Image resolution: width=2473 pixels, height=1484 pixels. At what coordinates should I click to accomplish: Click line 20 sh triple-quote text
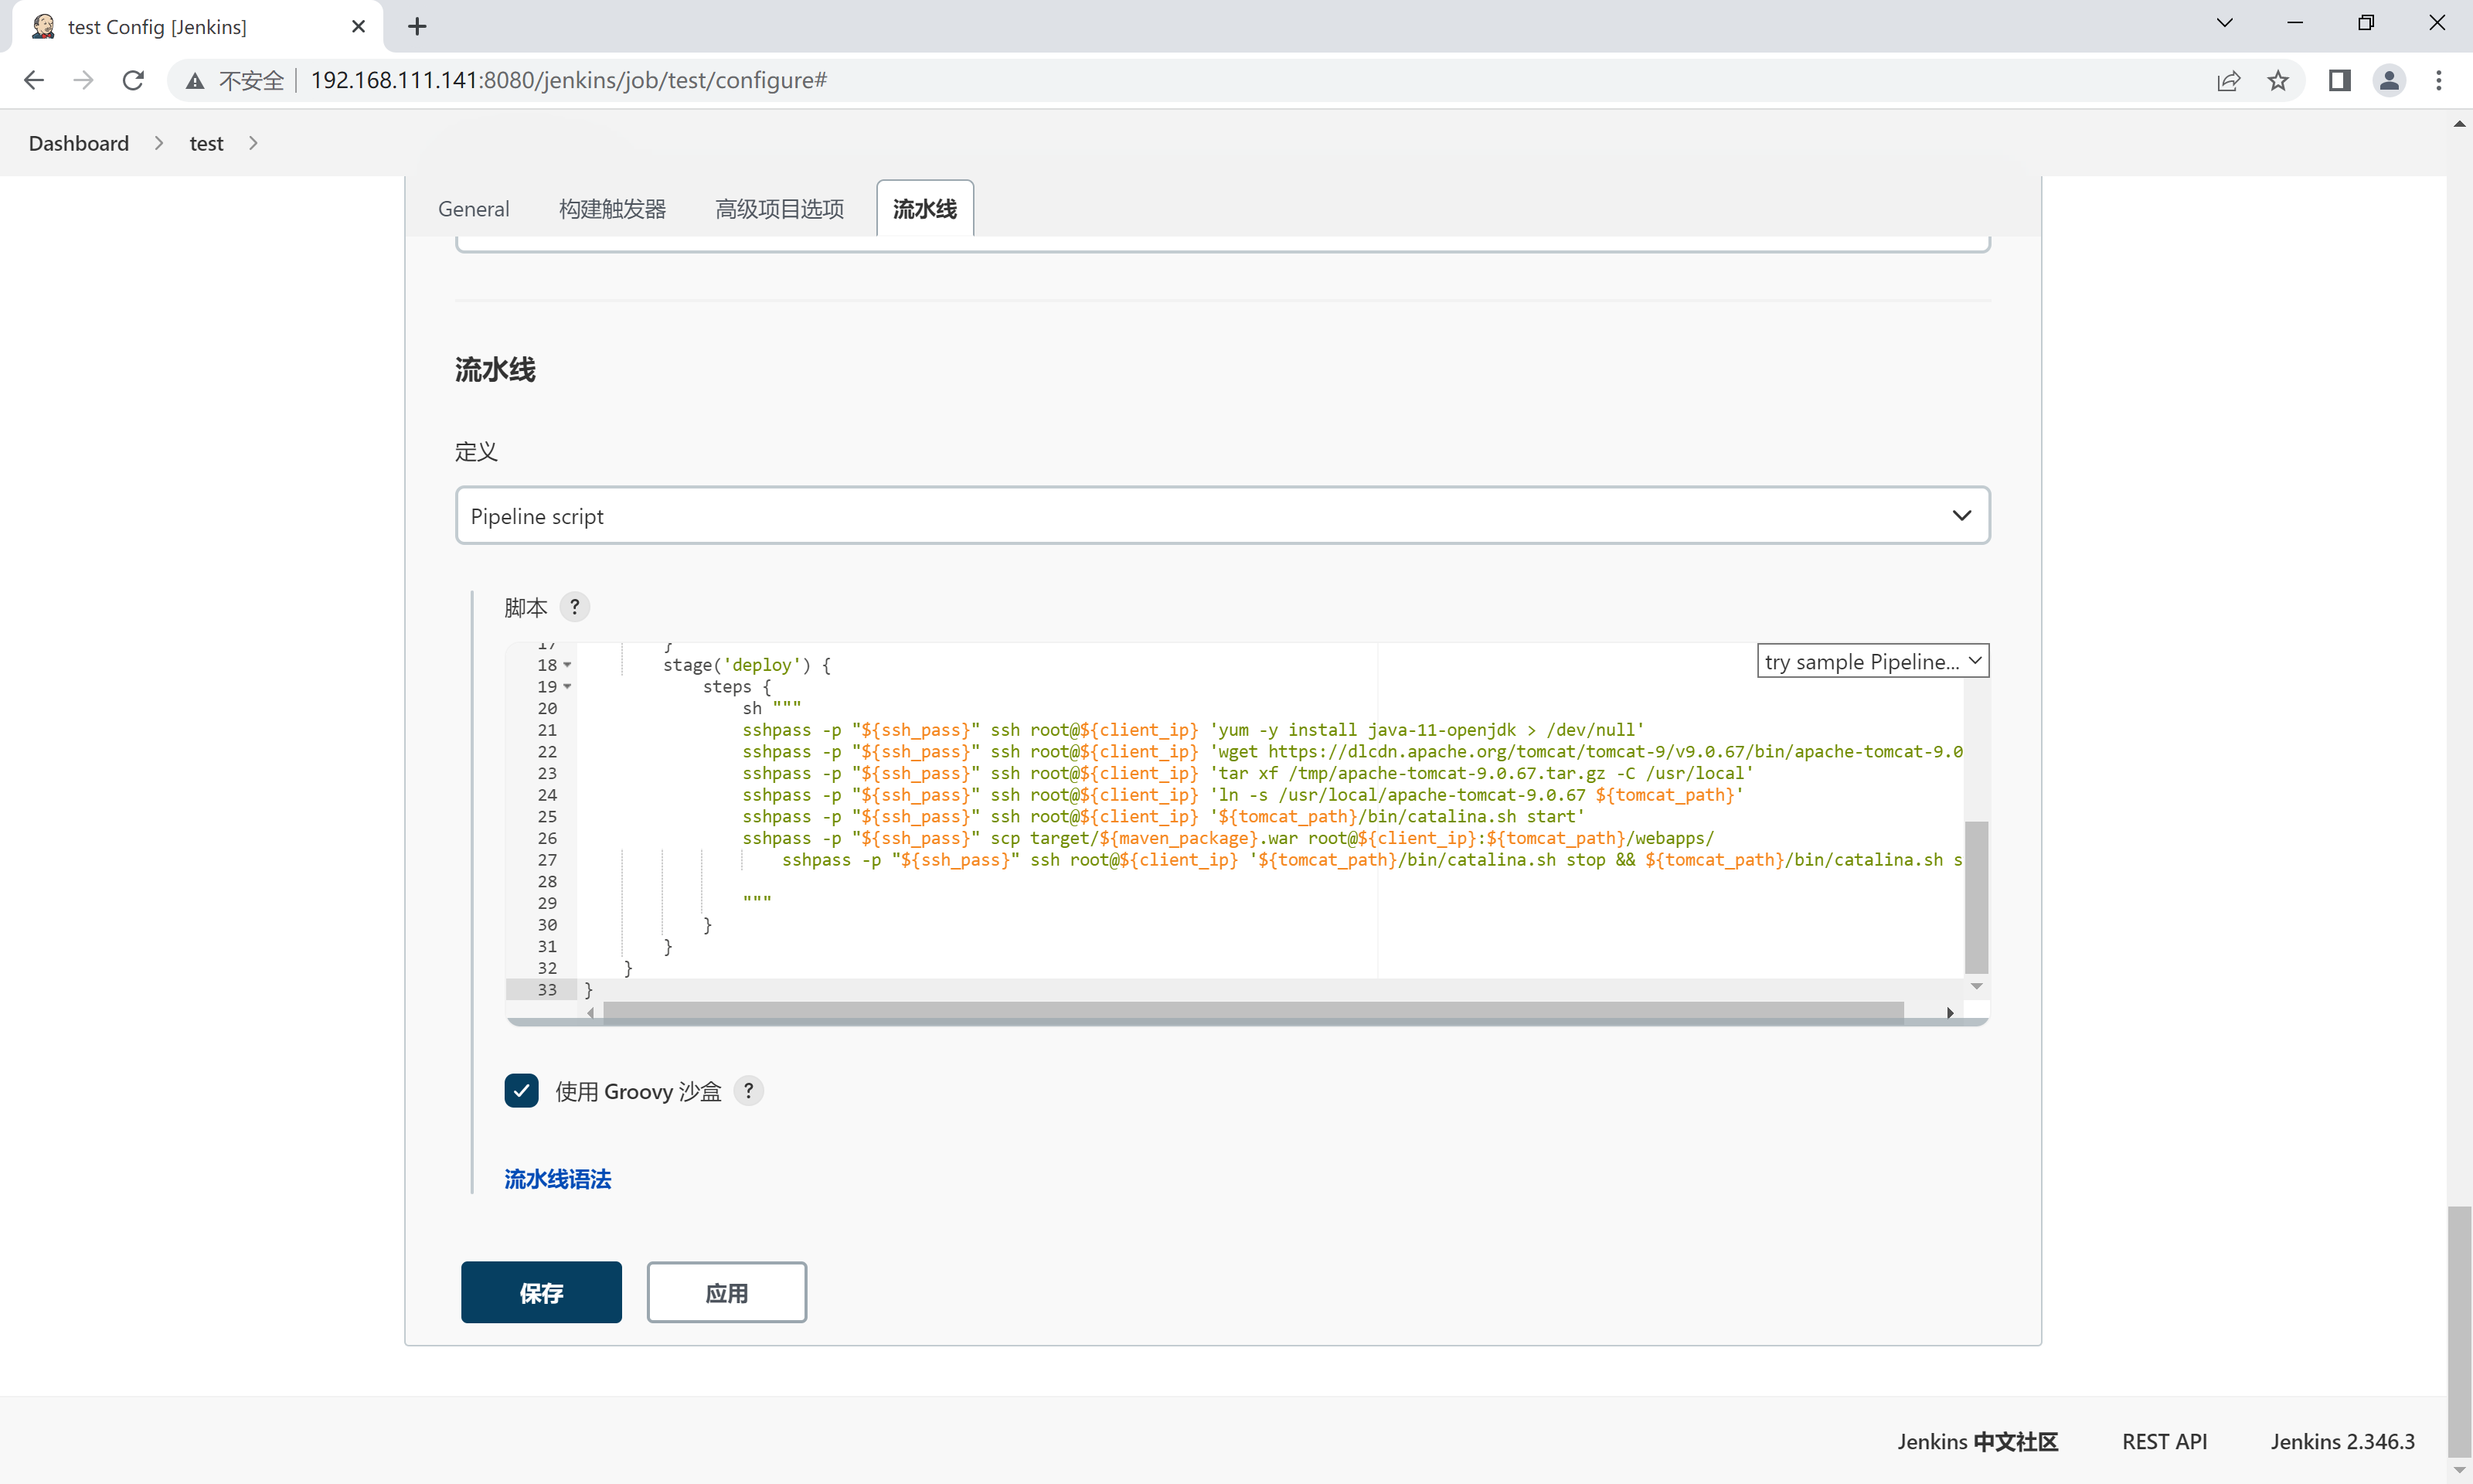(x=772, y=708)
